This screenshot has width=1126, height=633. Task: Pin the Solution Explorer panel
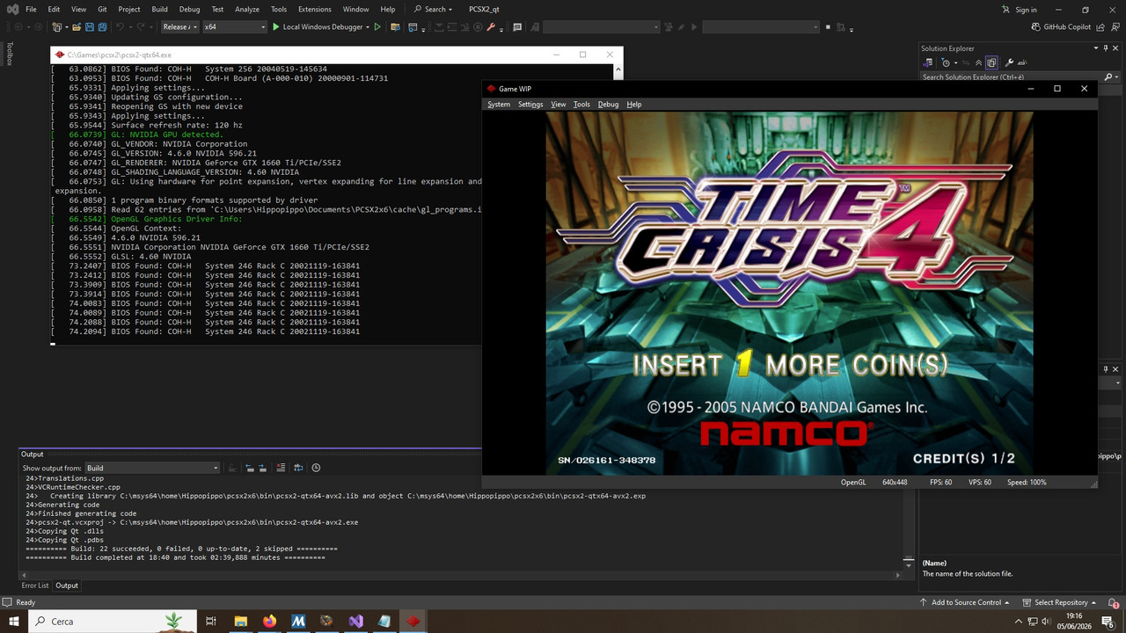pyautogui.click(x=1107, y=48)
